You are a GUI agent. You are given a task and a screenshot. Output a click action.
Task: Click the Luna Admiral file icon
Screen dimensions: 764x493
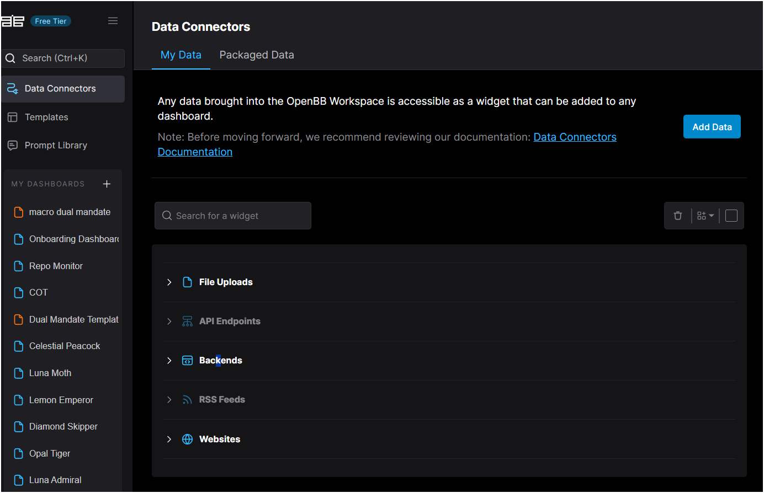pyautogui.click(x=18, y=480)
